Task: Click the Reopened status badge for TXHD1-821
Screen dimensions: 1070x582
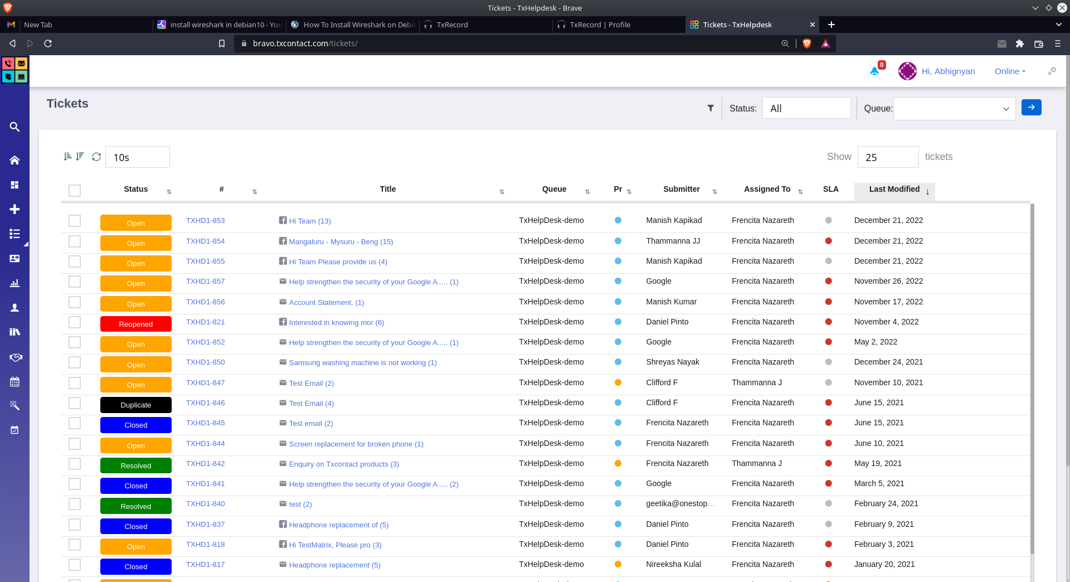Action: tap(136, 324)
